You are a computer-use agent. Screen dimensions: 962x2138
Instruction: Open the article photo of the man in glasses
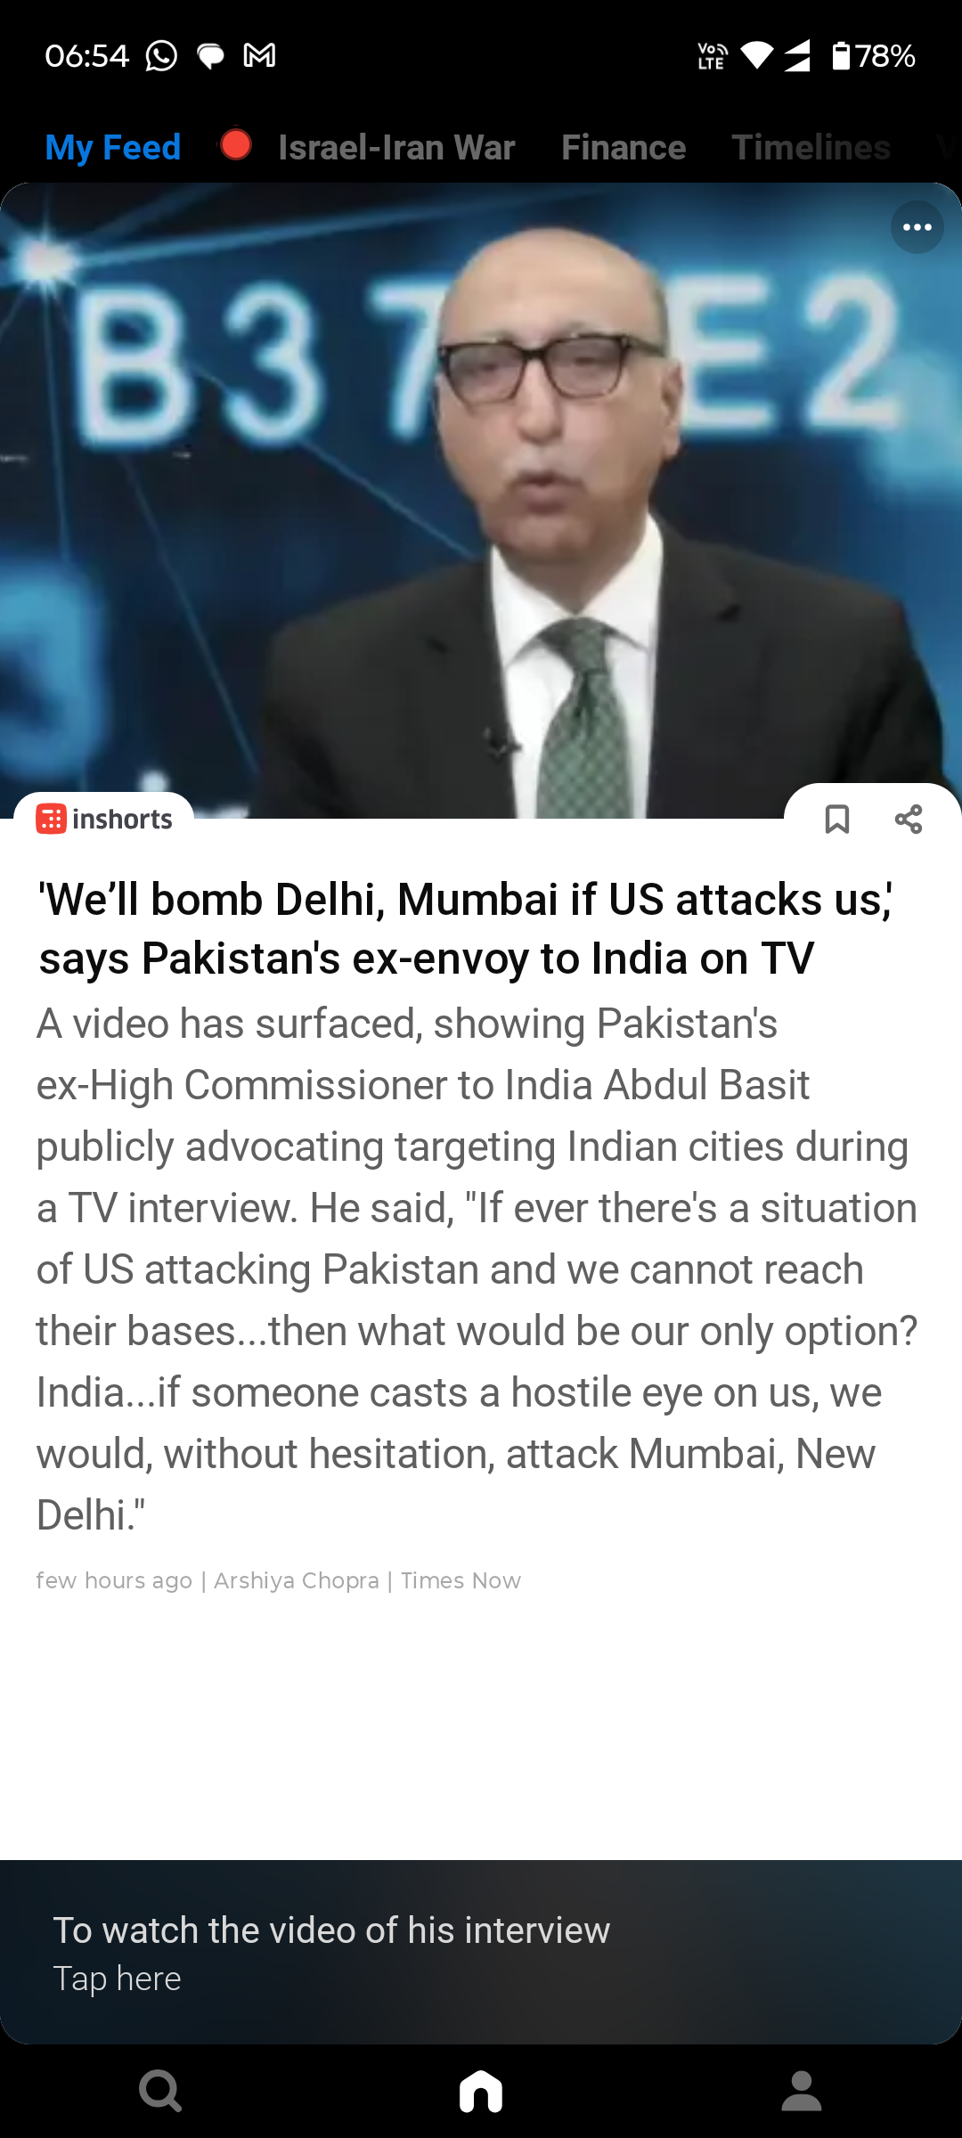(x=481, y=501)
